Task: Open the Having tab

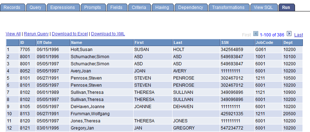Action: click(162, 7)
